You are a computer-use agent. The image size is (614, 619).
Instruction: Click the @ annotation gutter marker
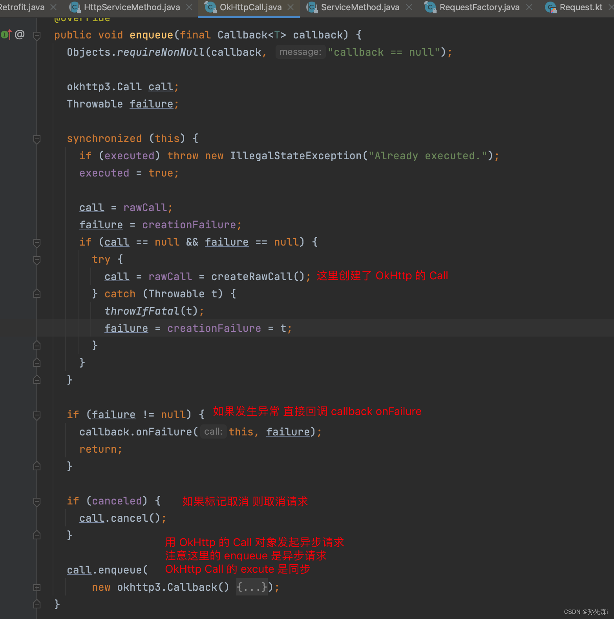pyautogui.click(x=20, y=35)
